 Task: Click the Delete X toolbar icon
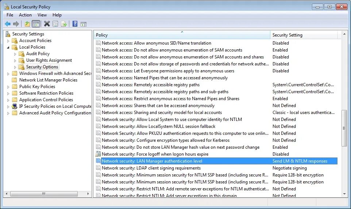(47, 24)
